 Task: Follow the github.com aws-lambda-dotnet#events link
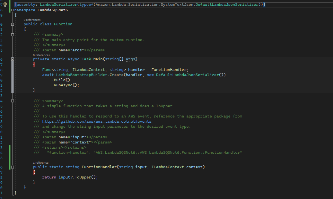point(97,121)
